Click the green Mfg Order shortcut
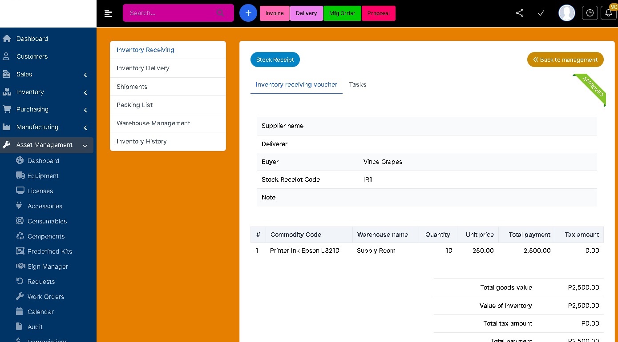Viewport: 618px width, 342px height. [342, 13]
